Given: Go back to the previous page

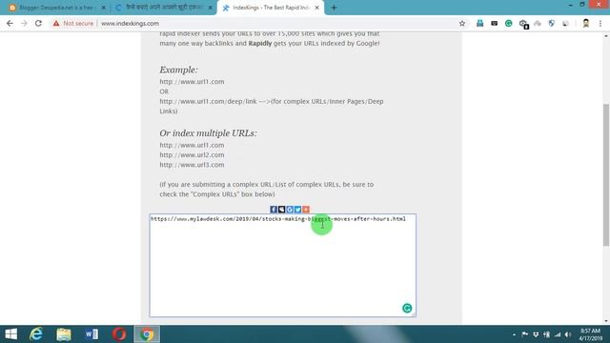Looking at the screenshot, I should click(x=10, y=23).
